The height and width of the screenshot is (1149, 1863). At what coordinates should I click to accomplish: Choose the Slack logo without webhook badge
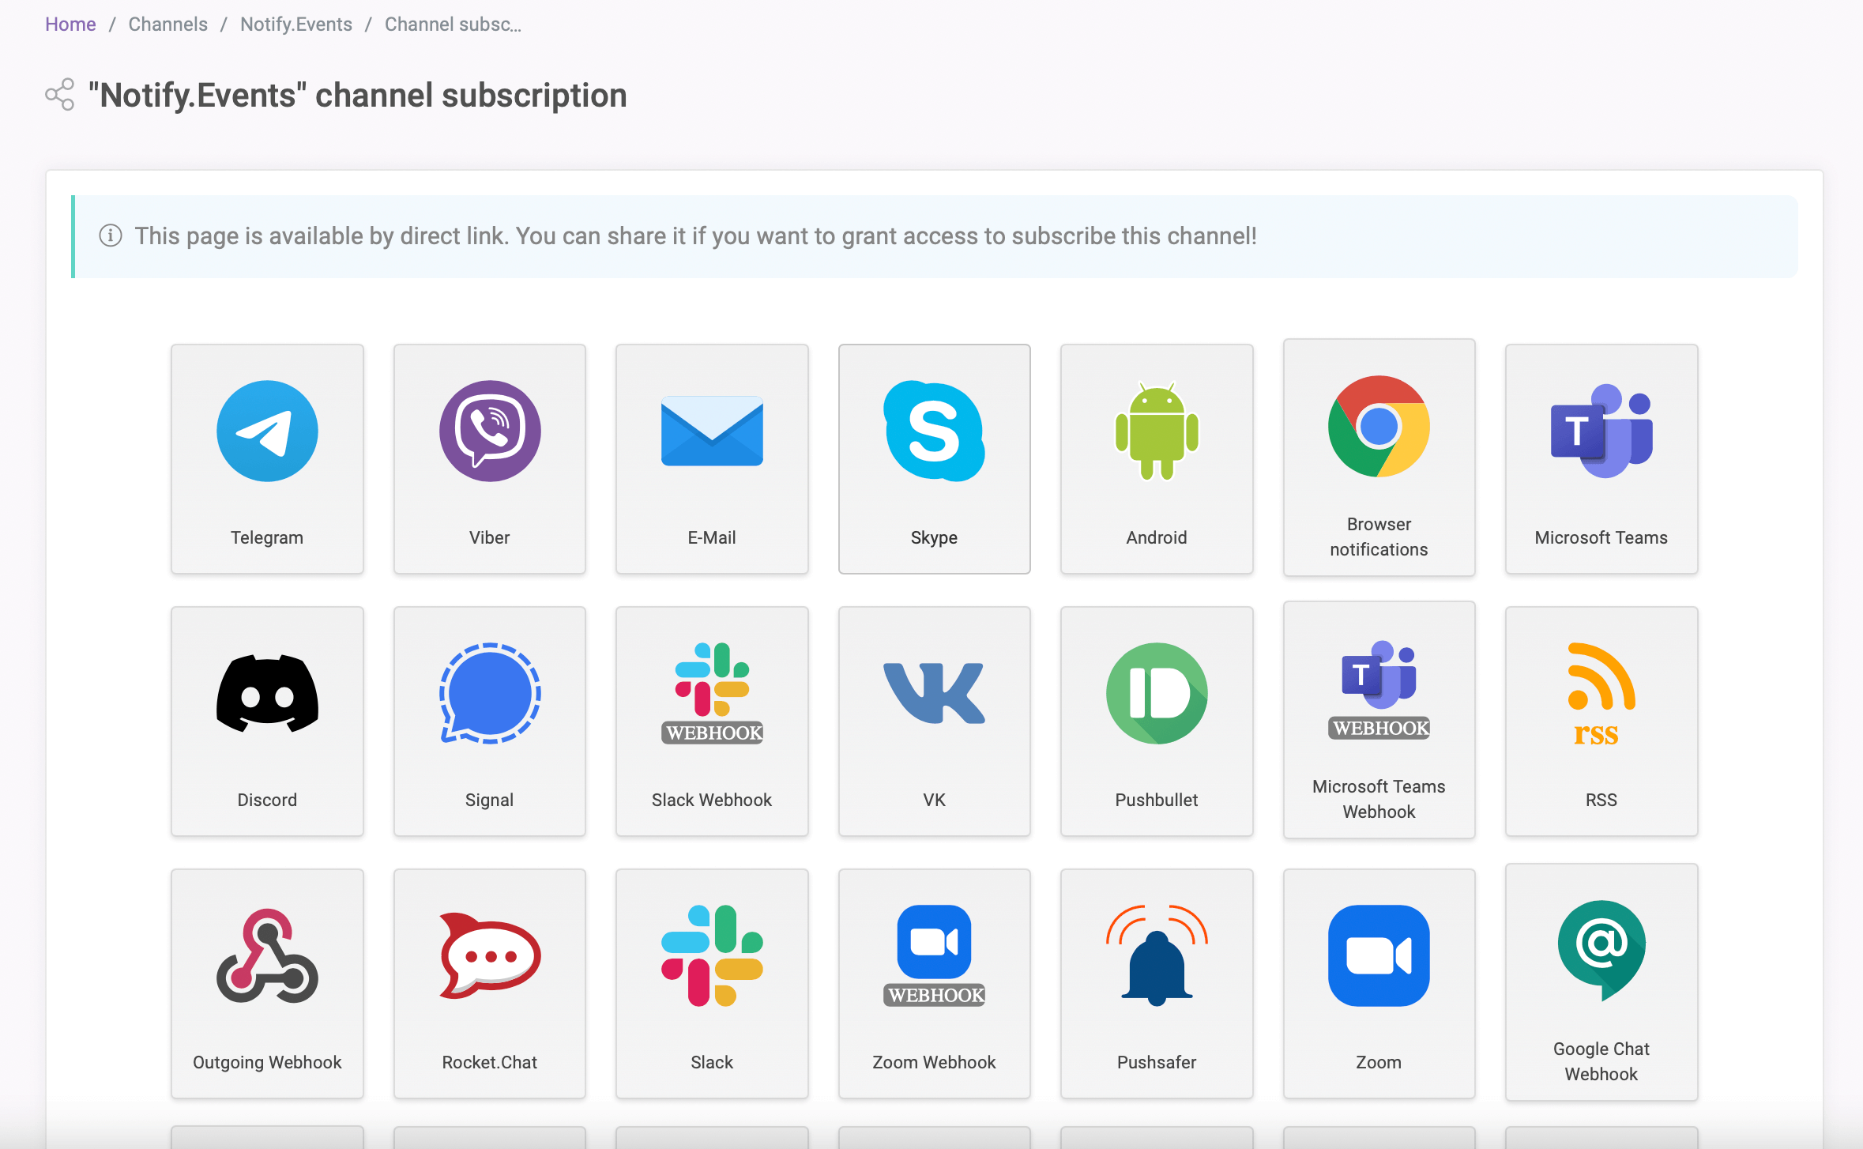[712, 955]
